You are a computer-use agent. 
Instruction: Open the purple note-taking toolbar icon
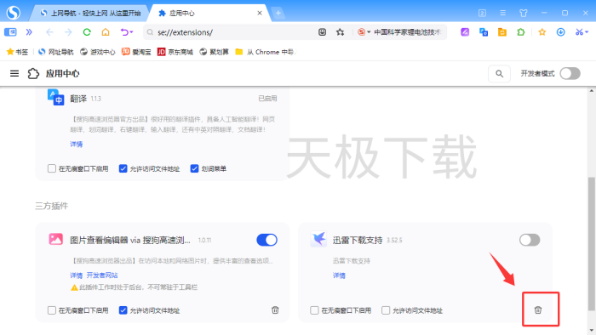pos(465,32)
